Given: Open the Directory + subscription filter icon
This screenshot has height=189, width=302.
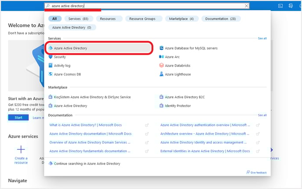Looking at the screenshot, I should click(291, 6).
